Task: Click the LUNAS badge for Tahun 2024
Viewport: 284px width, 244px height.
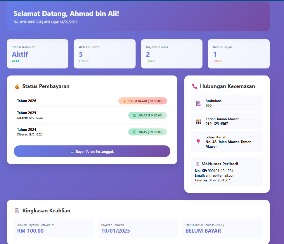Action: [148, 132]
